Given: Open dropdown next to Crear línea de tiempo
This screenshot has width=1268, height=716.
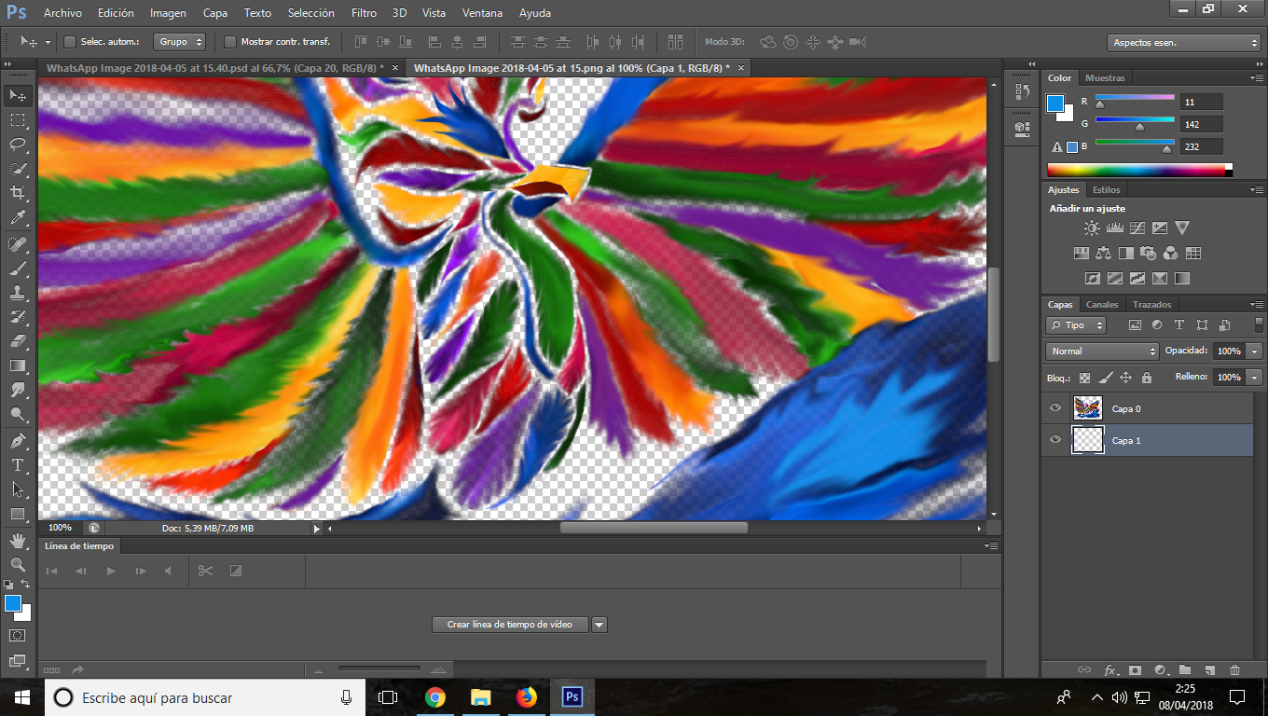Looking at the screenshot, I should [600, 625].
